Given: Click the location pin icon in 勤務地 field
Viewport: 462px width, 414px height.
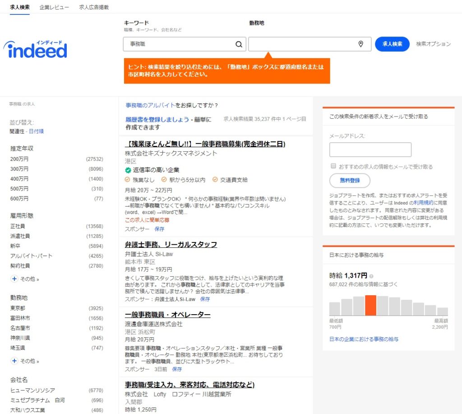Looking at the screenshot, I should (x=361, y=44).
